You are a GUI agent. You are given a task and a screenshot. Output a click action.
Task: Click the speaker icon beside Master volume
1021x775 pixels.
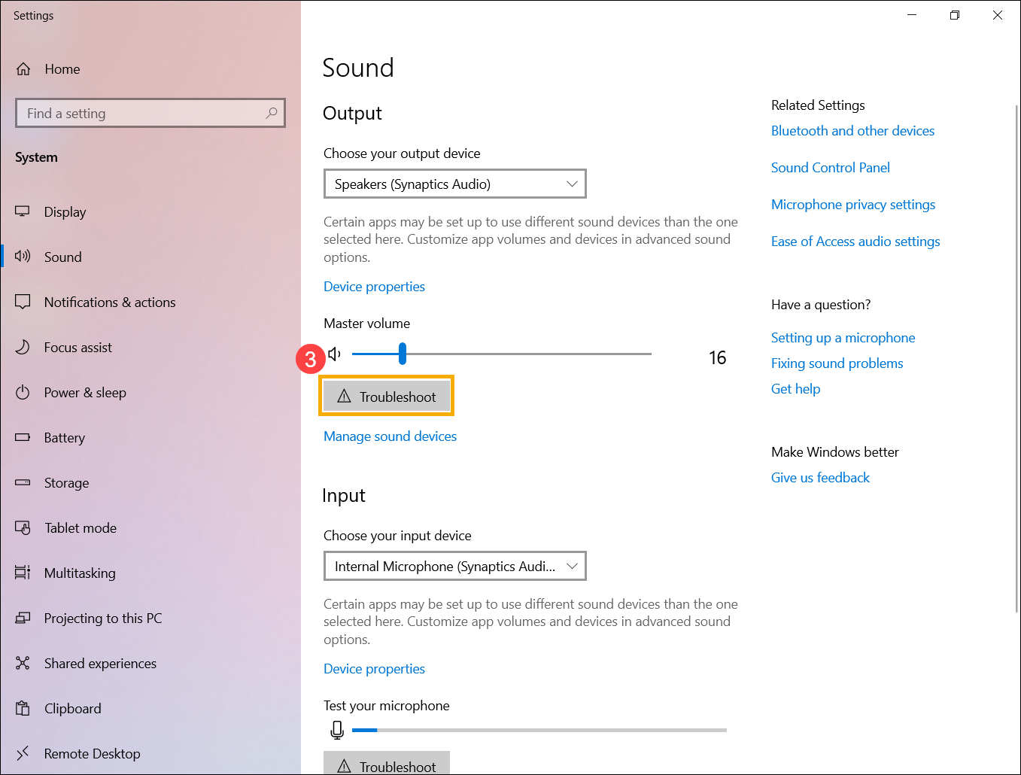tap(334, 353)
